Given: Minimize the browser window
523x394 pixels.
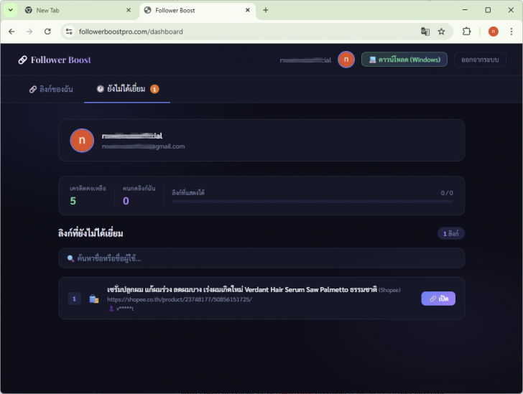Looking at the screenshot, I should coord(465,10).
